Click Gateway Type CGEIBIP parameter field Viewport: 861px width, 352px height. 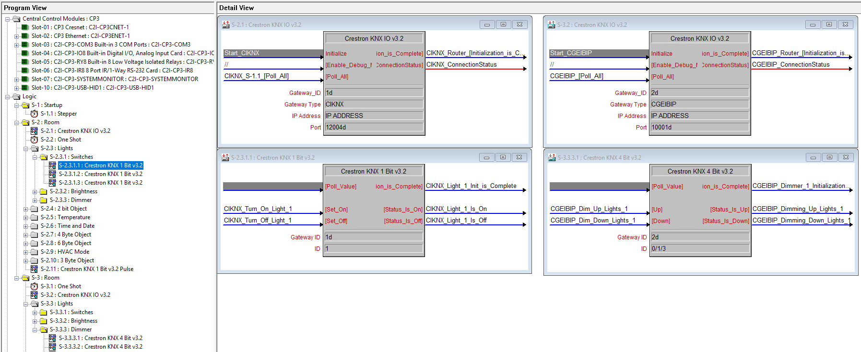tap(700, 104)
